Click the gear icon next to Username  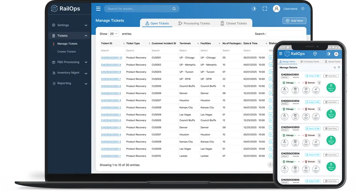(303, 9)
